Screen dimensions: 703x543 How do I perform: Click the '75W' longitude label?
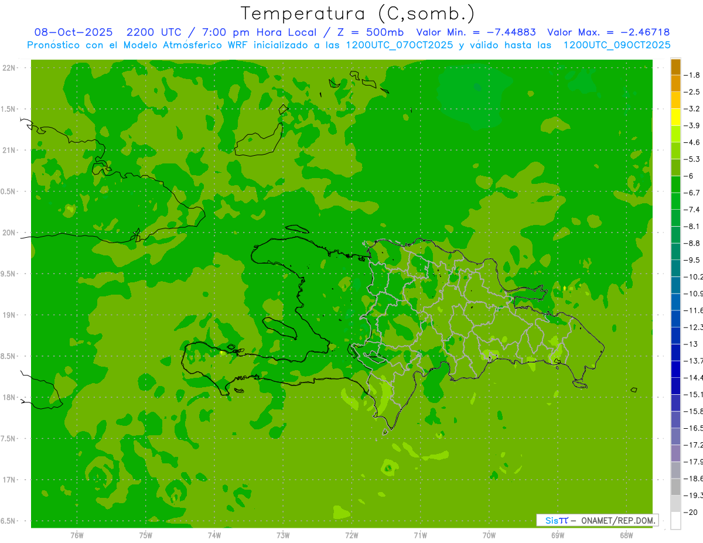click(146, 535)
